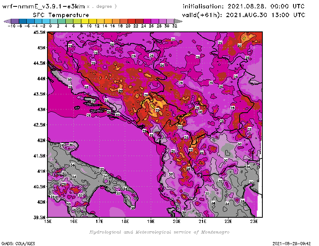Image resolution: width=319 pixels, height=246 pixels.
Task: Click the latitude label "45N"
Action: point(41,48)
